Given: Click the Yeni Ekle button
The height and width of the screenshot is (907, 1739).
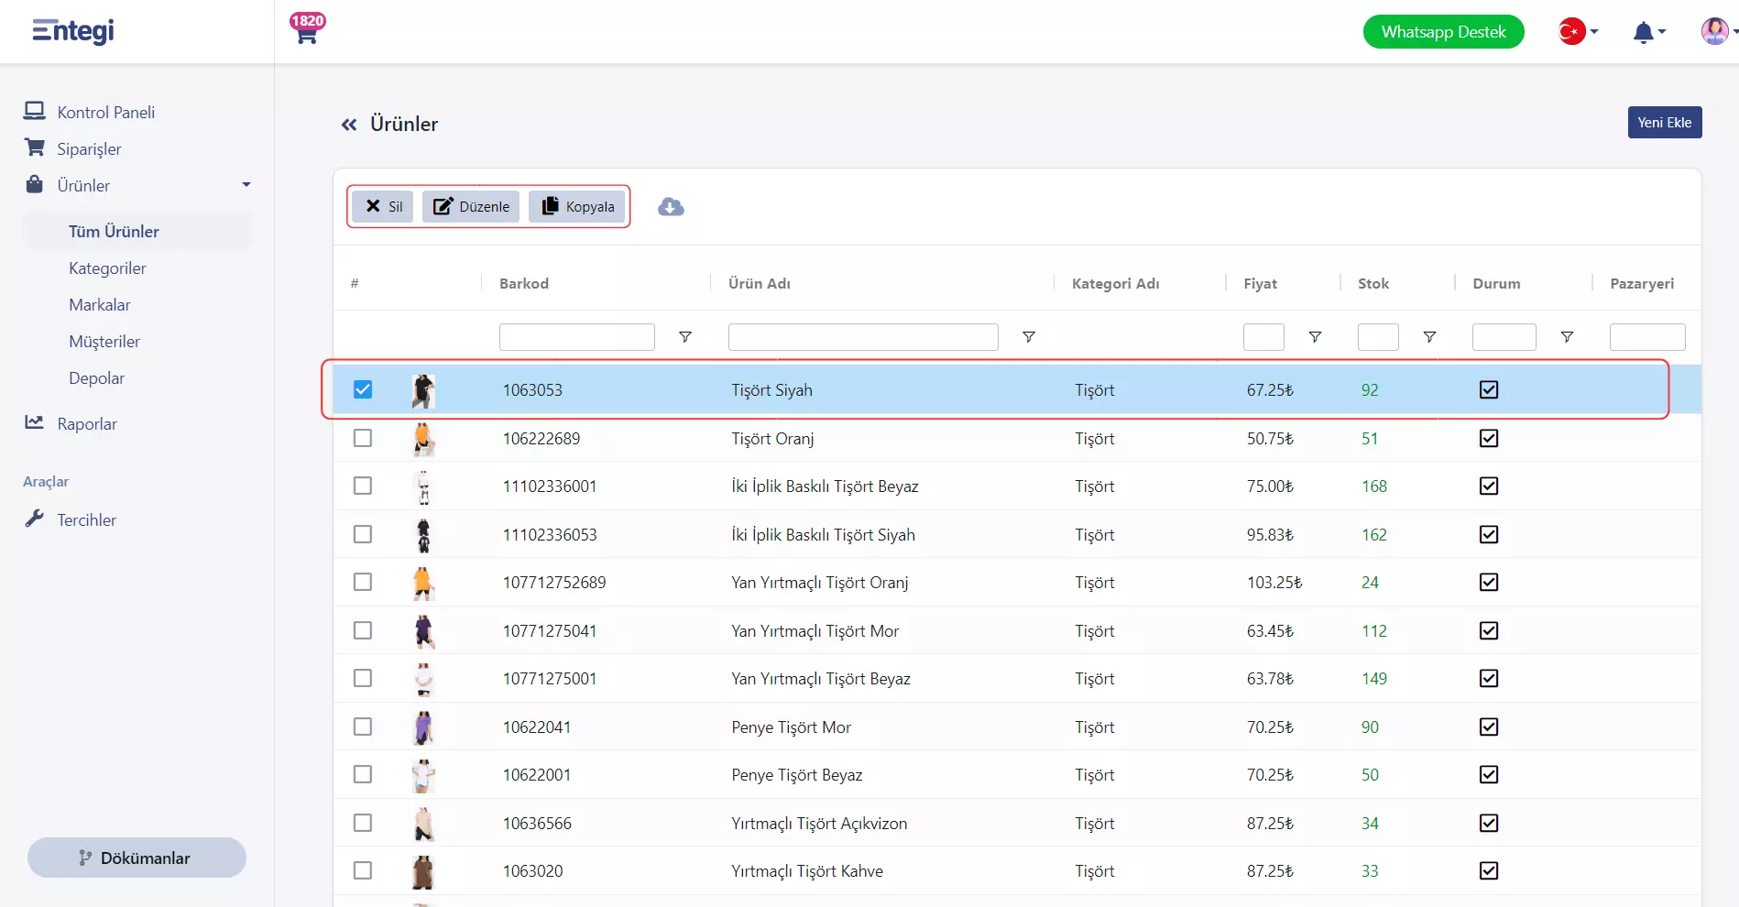Looking at the screenshot, I should pos(1665,123).
